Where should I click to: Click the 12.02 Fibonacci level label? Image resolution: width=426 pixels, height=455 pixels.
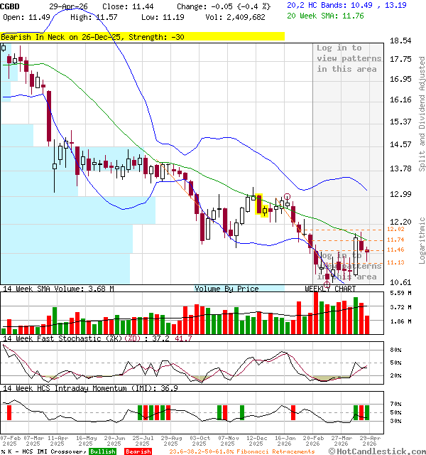point(396,230)
